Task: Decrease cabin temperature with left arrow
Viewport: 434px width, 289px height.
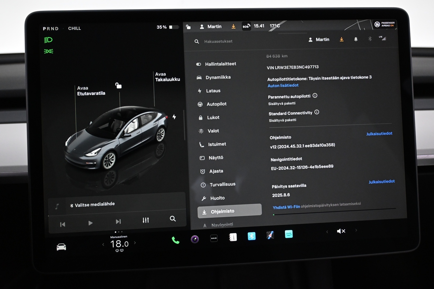Action: coord(103,244)
